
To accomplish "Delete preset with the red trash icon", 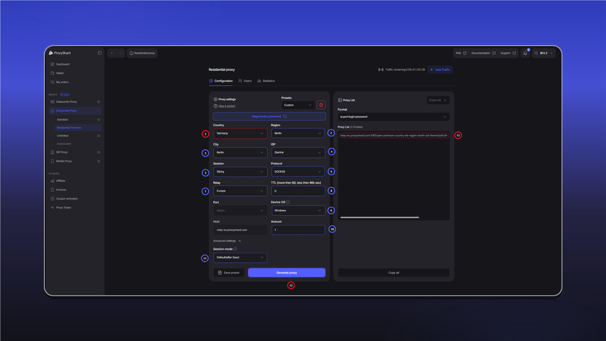I will [321, 105].
